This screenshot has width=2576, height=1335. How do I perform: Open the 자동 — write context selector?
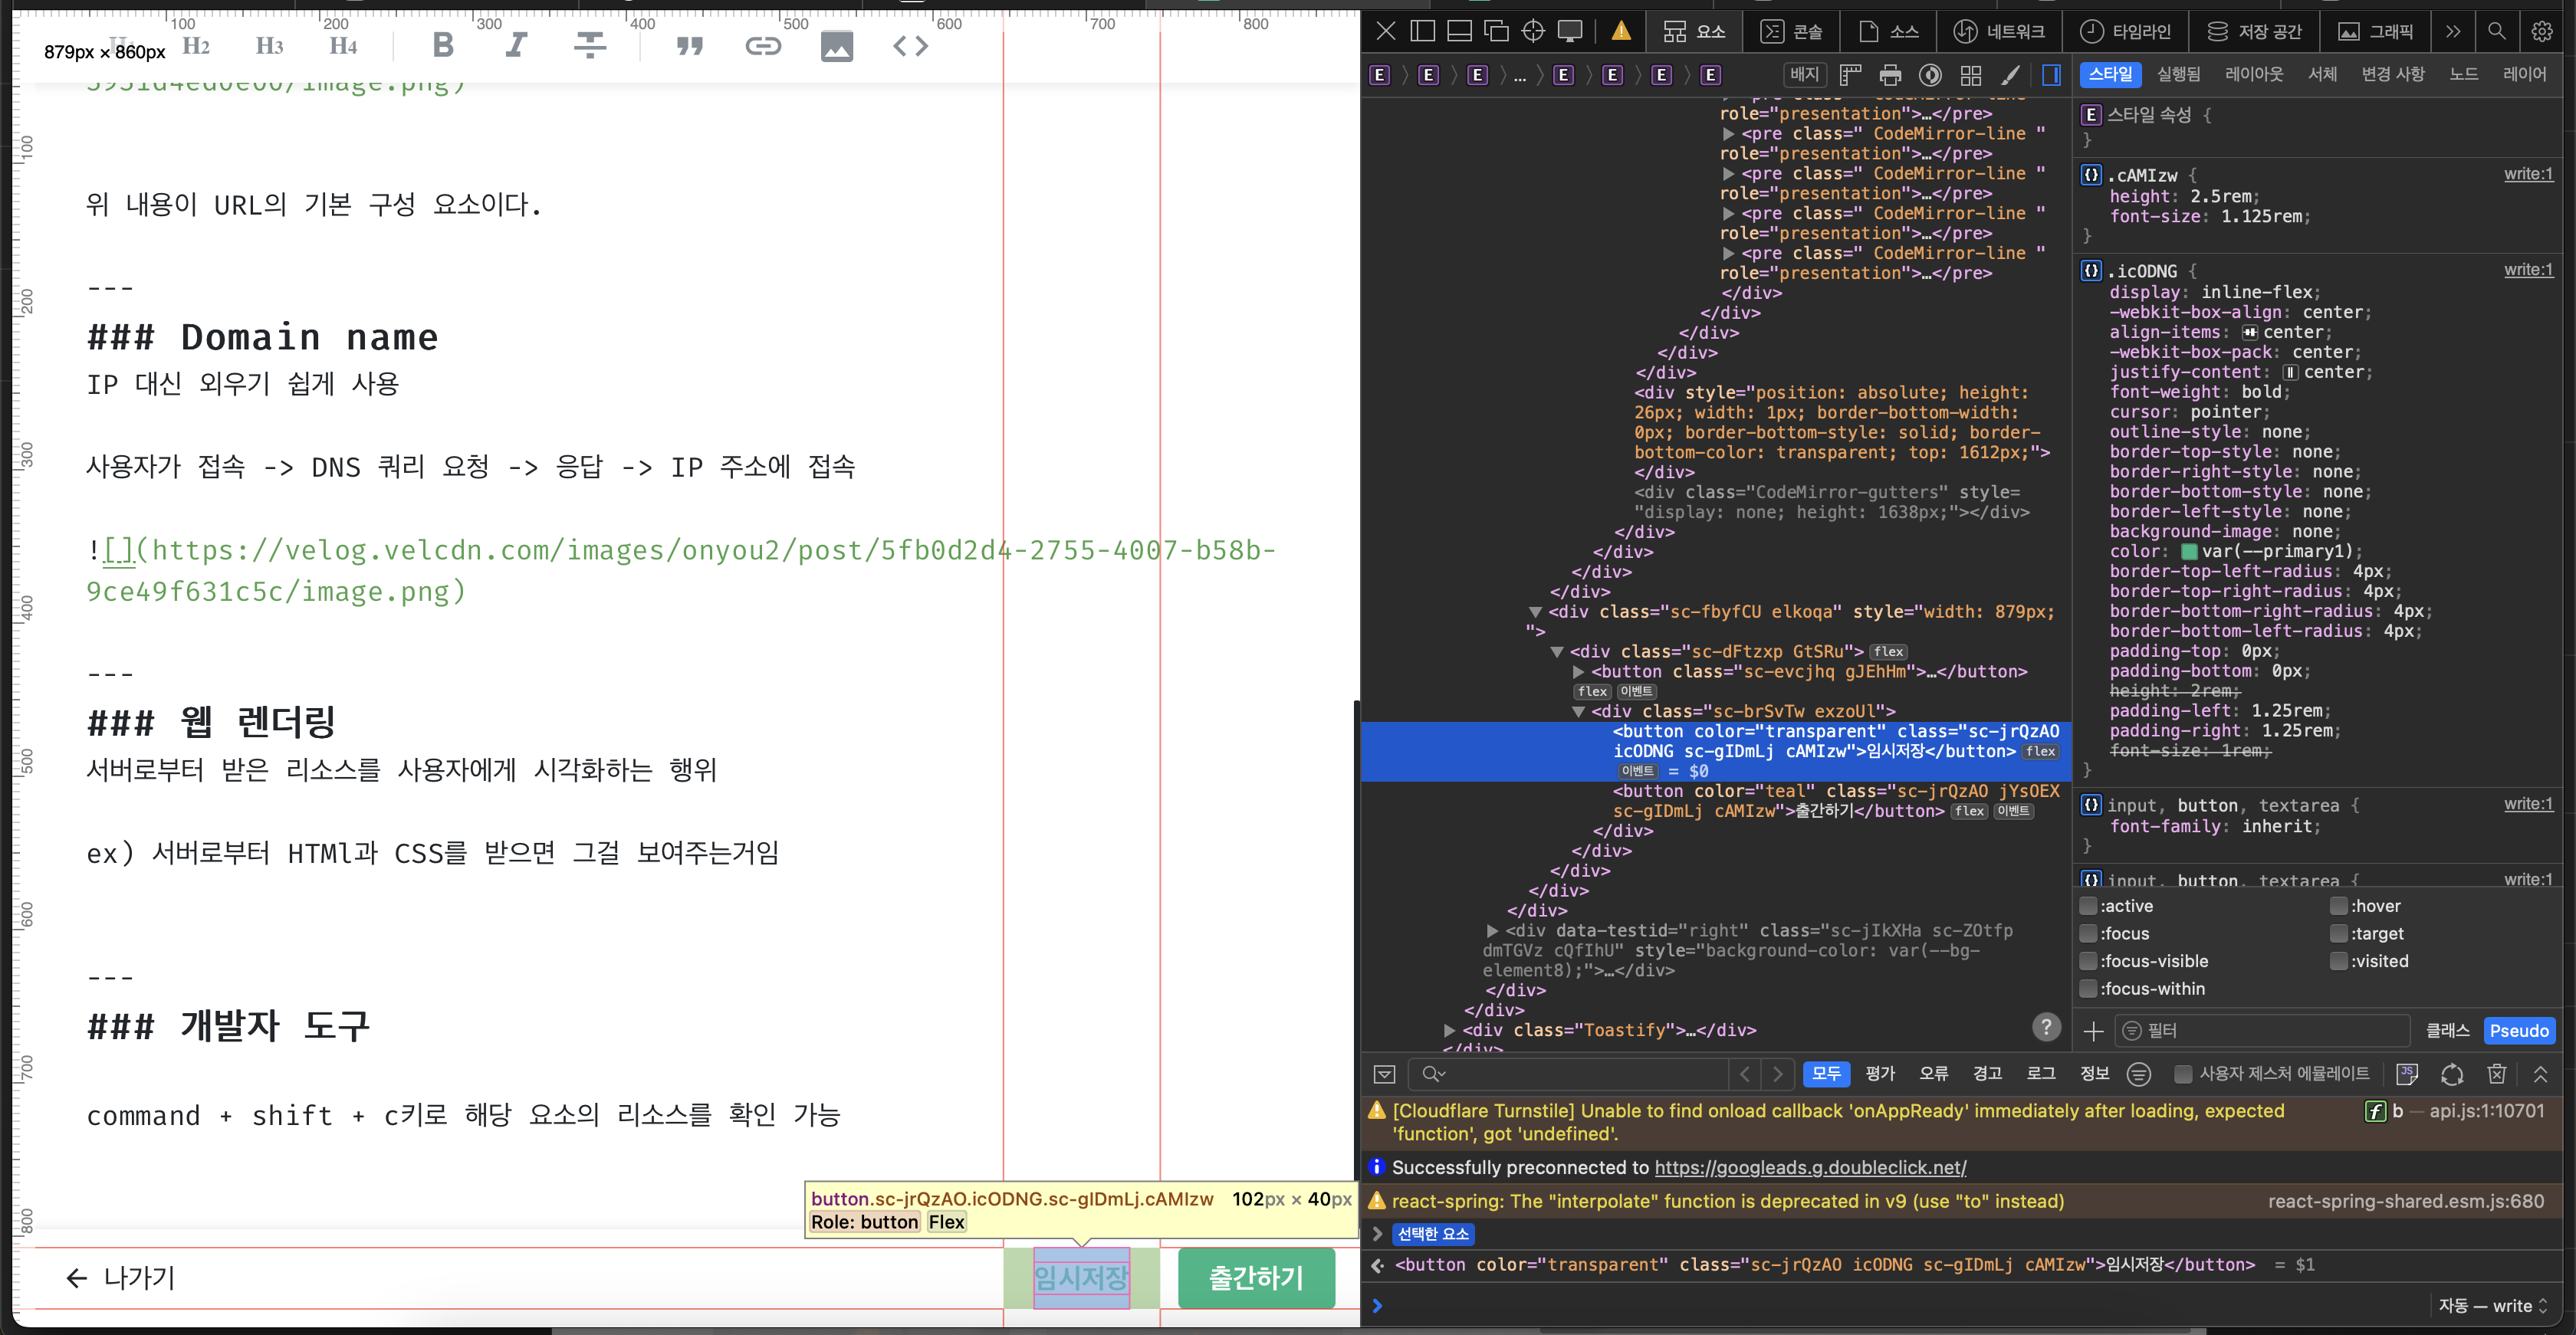tap(2493, 1306)
